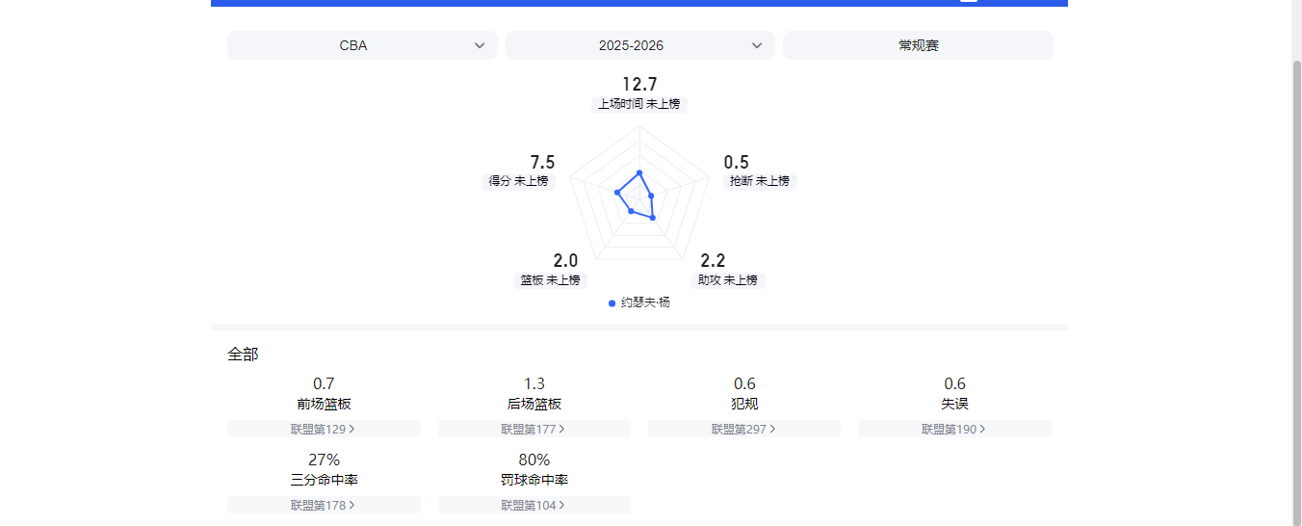Click the arrow icon after 联盟第190

click(983, 429)
